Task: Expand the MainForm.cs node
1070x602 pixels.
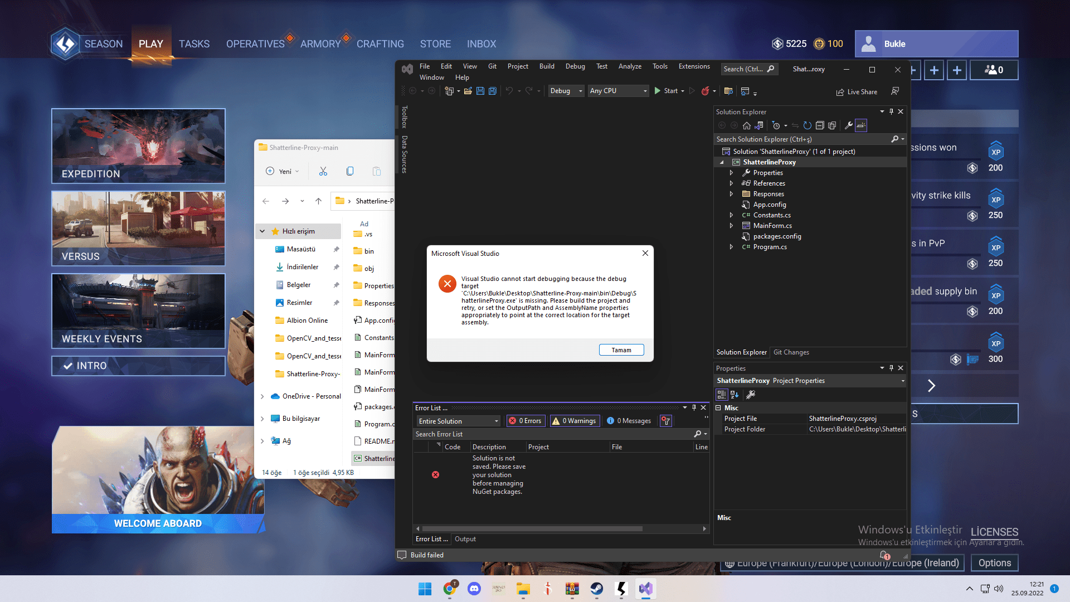Action: (x=731, y=226)
